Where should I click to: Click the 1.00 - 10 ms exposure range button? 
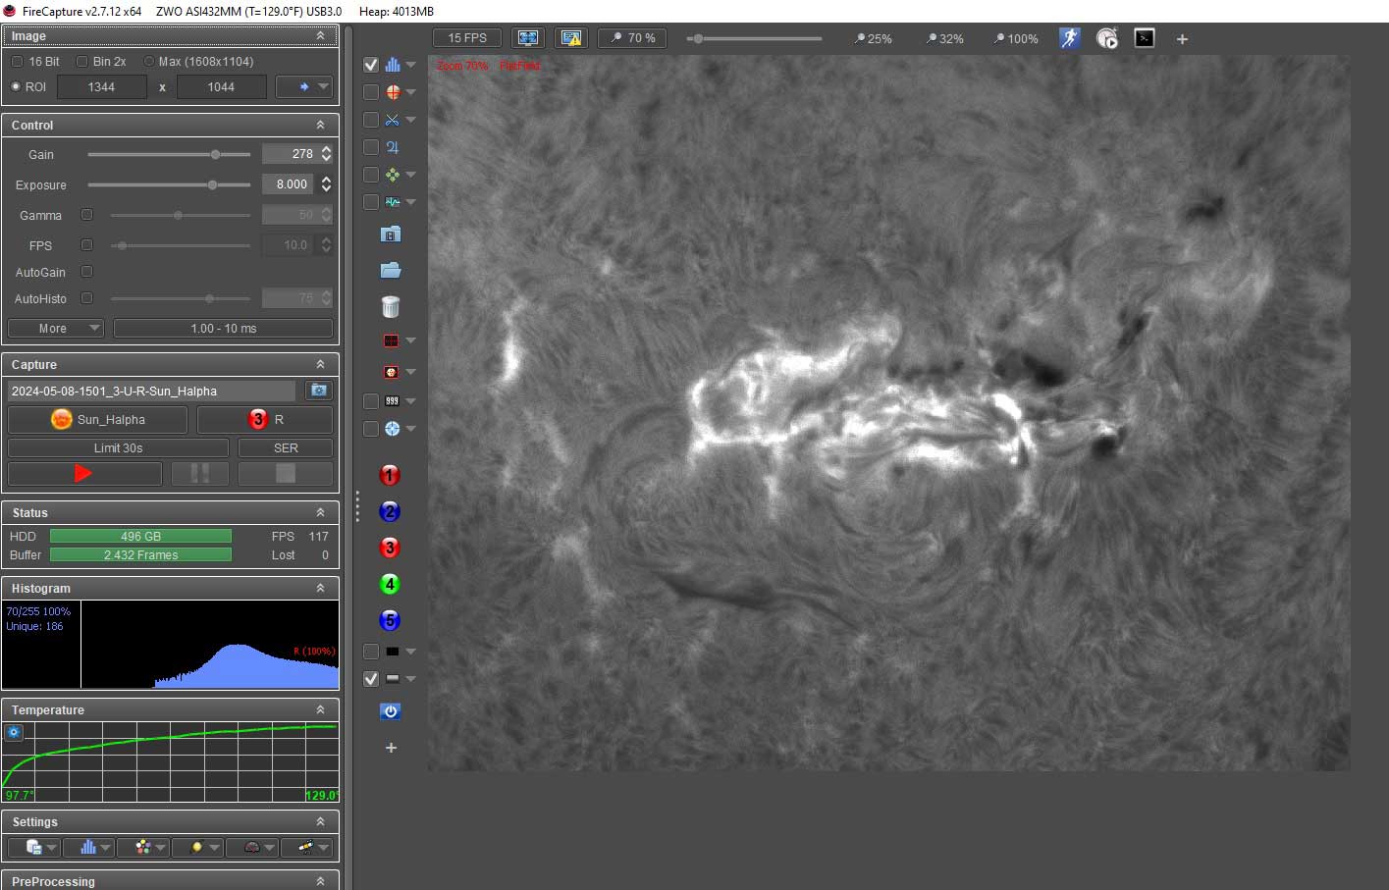(223, 328)
